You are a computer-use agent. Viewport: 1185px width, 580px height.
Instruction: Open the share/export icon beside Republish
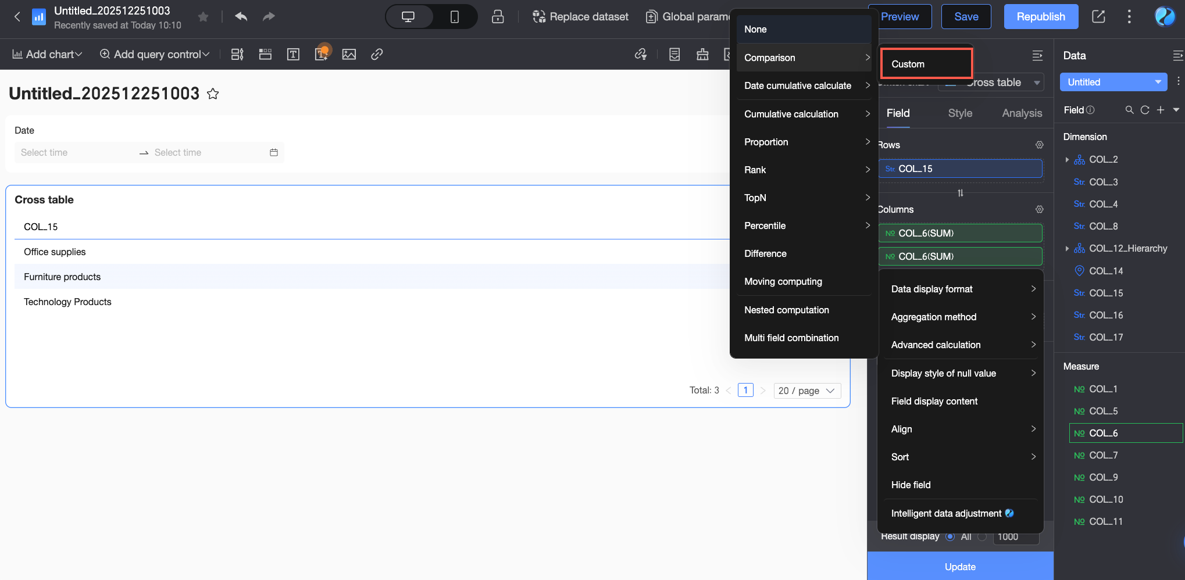(1098, 17)
